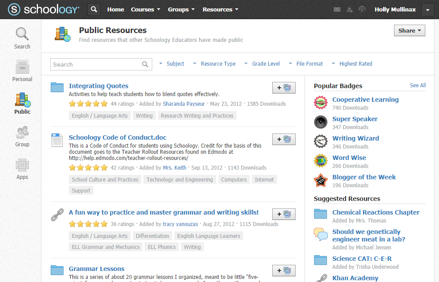This screenshot has width=439, height=282.
Task: Expand the Courses dropdown menu
Action: tap(146, 10)
